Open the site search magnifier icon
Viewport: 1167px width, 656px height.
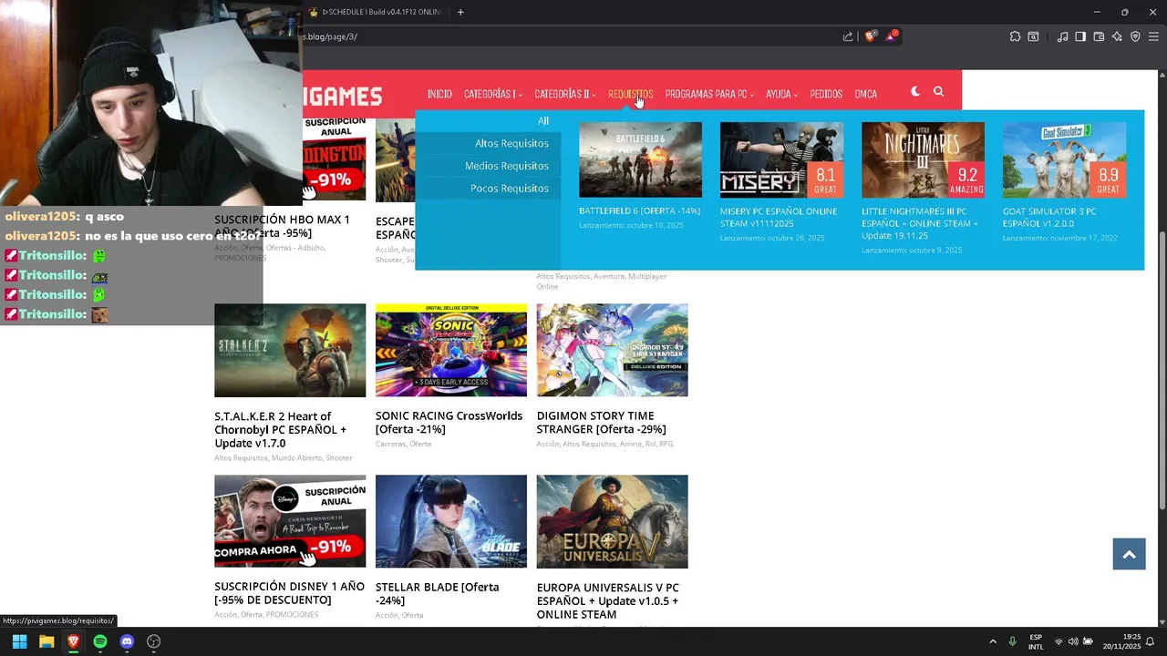[938, 91]
